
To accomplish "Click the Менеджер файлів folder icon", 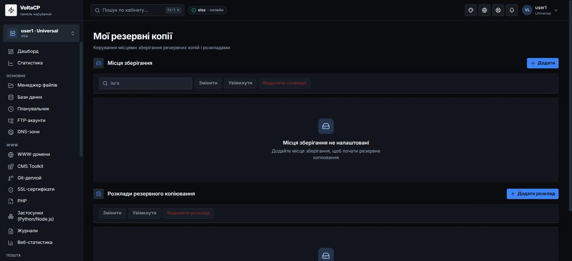I will point(11,85).
